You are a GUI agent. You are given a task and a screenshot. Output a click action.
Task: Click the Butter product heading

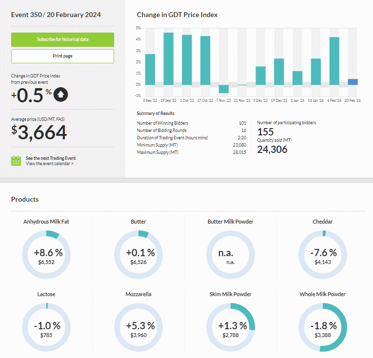pos(138,222)
